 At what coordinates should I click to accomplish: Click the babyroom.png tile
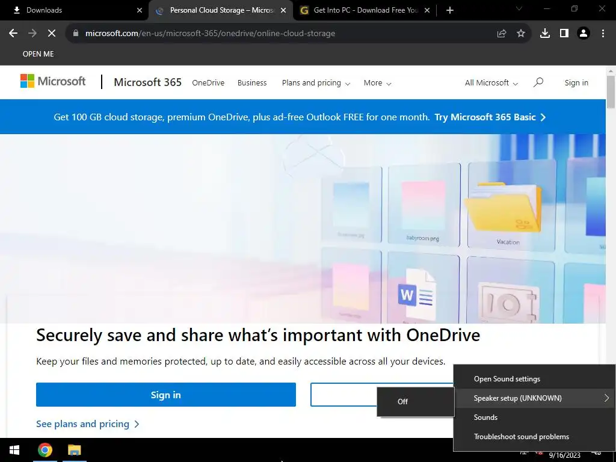(x=423, y=206)
